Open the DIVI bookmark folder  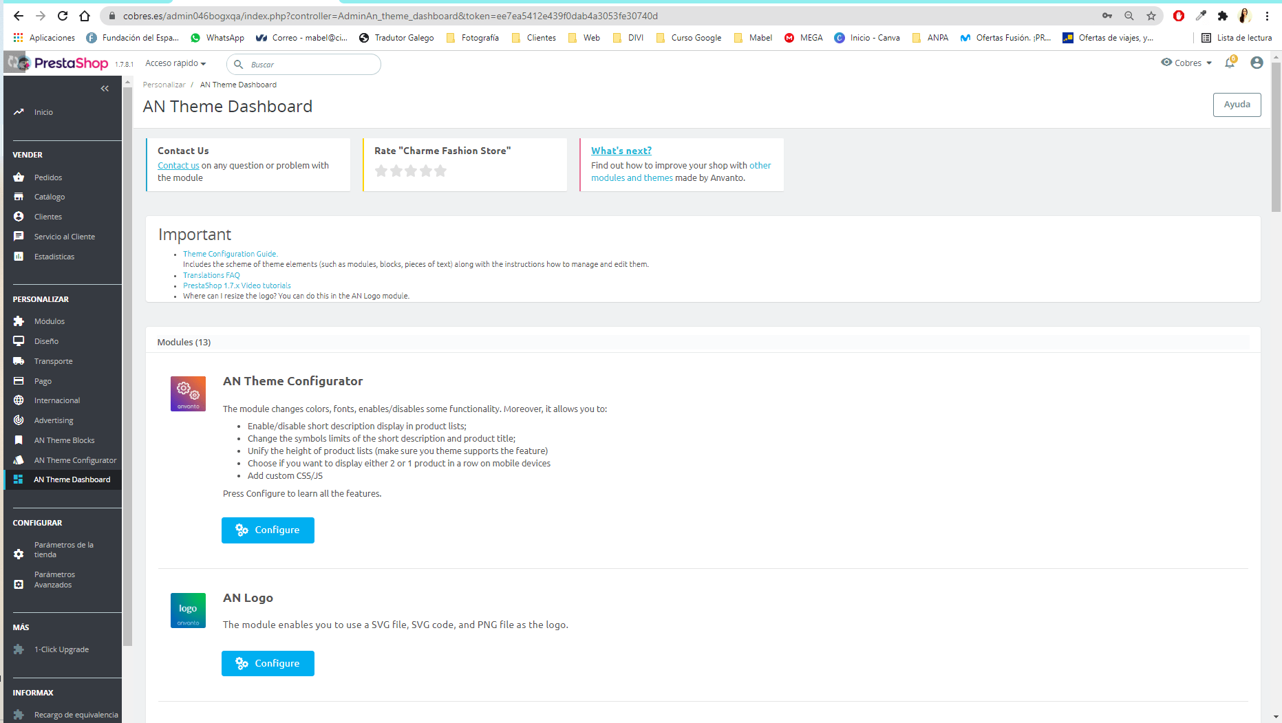click(628, 38)
